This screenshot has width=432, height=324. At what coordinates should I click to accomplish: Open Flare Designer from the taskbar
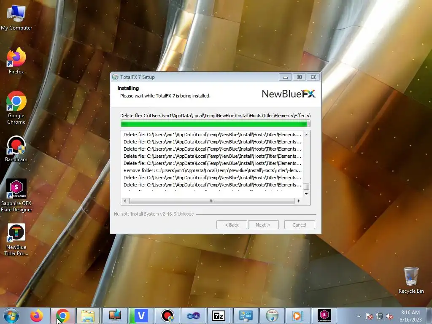pyautogui.click(x=324, y=316)
